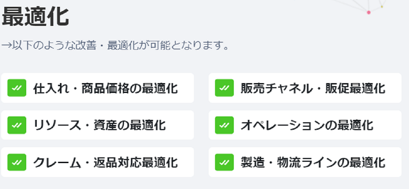Image resolution: width=409 pixels, height=189 pixels.
Task: Click the 最適化 heading text
Action: pos(35,17)
